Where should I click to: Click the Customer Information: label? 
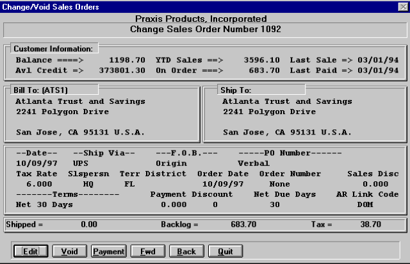click(x=53, y=49)
